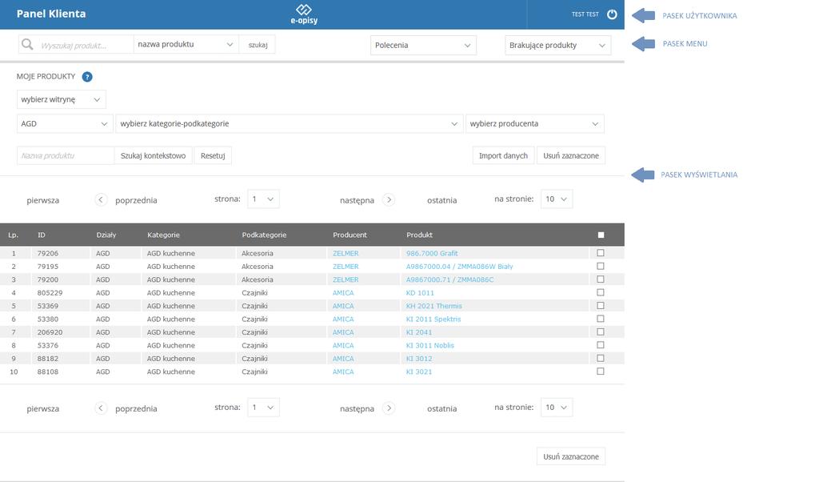Open the AGD department dropdown
Image resolution: width=819 pixels, height=482 pixels.
[65, 124]
